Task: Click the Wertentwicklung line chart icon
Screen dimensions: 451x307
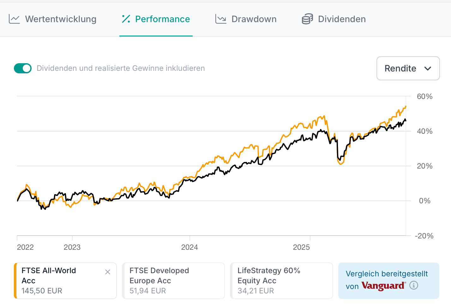Action: tap(14, 19)
